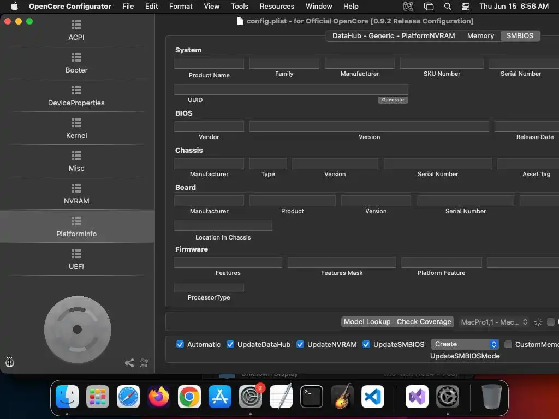Viewport: 559px width, 419px height.
Task: Click the Generate UUID button
Action: click(x=393, y=100)
